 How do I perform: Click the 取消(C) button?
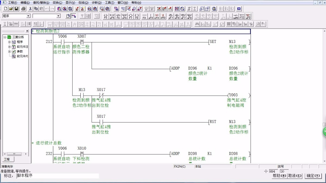(295, 176)
